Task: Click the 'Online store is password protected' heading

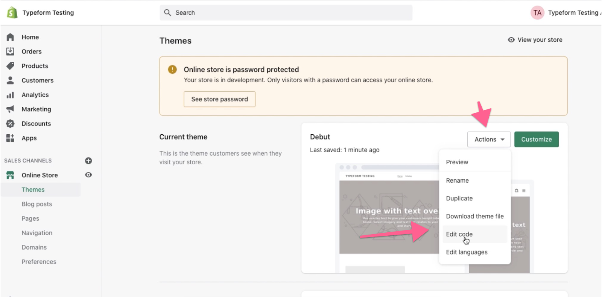Action: pos(241,70)
